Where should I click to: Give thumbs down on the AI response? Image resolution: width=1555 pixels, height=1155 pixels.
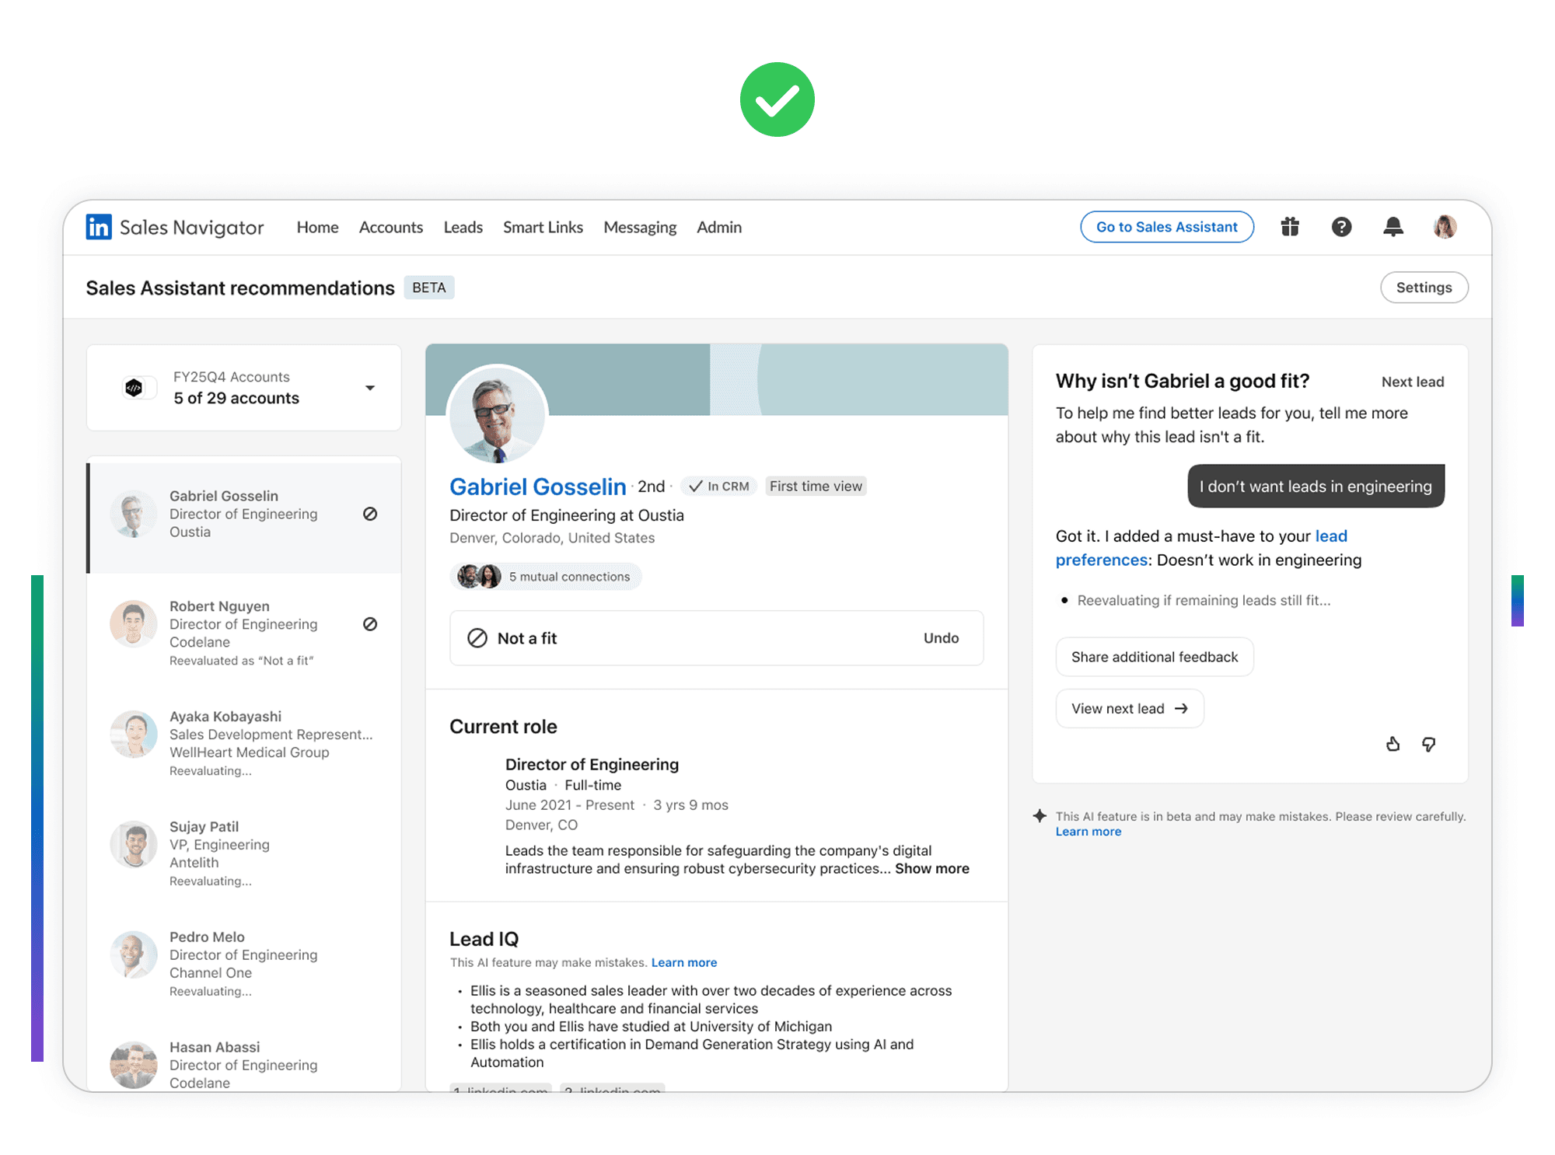pyautogui.click(x=1429, y=744)
